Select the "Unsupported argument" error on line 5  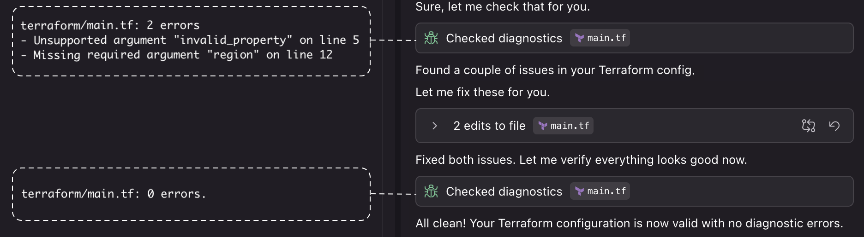click(x=190, y=40)
